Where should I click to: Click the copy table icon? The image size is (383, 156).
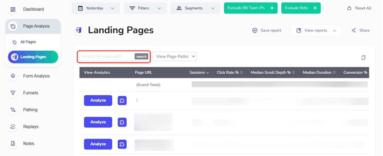tap(363, 58)
